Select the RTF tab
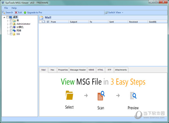Screen dimensions: 169x123 pos(109,70)
